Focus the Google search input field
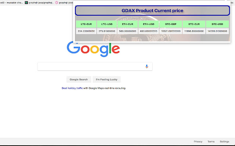This screenshot has height=146, width=235. [95, 66]
